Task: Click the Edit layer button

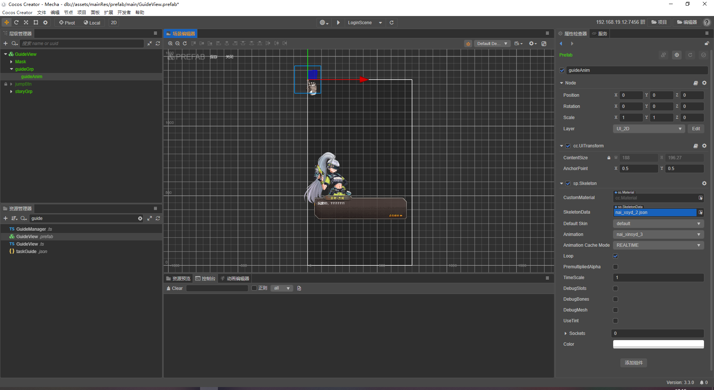Action: [696, 129]
